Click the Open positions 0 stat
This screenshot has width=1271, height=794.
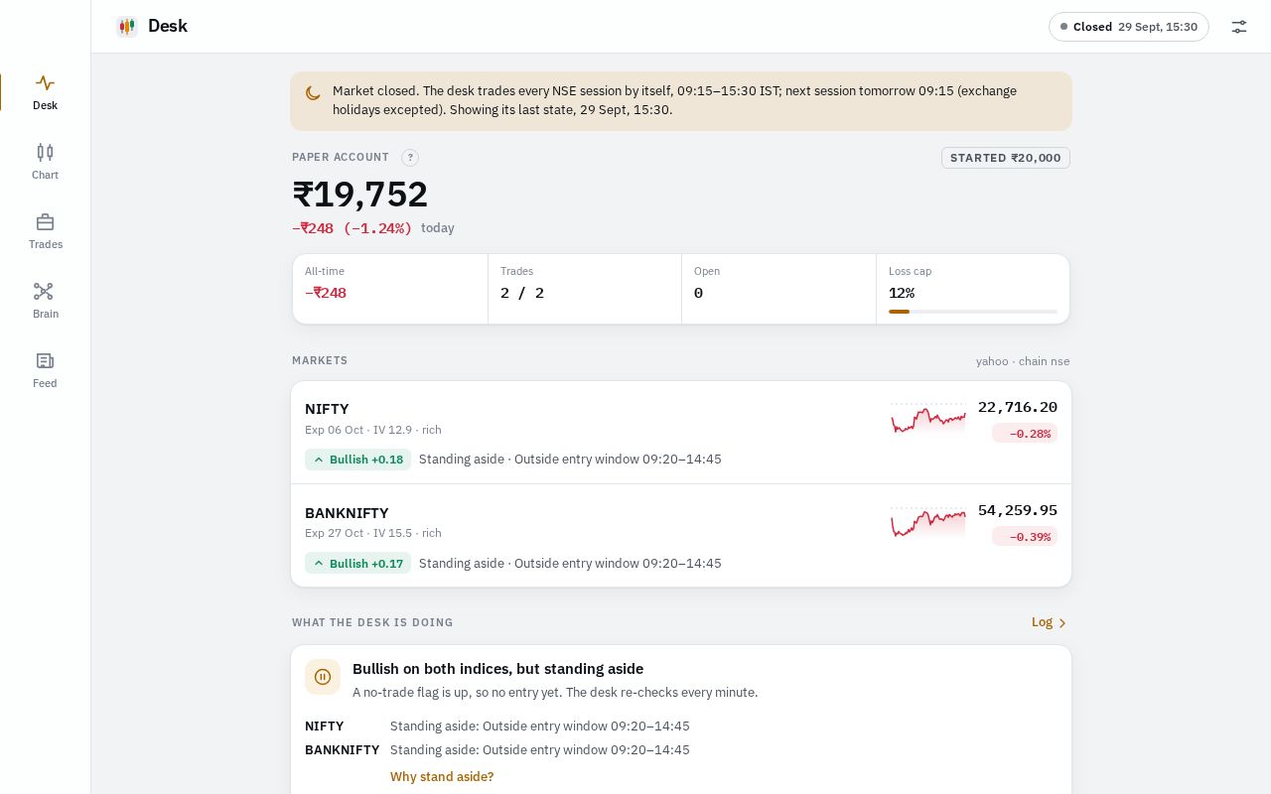click(778, 289)
